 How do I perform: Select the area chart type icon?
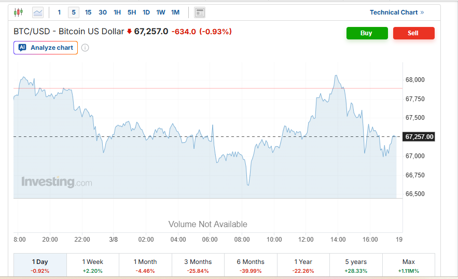38,12
